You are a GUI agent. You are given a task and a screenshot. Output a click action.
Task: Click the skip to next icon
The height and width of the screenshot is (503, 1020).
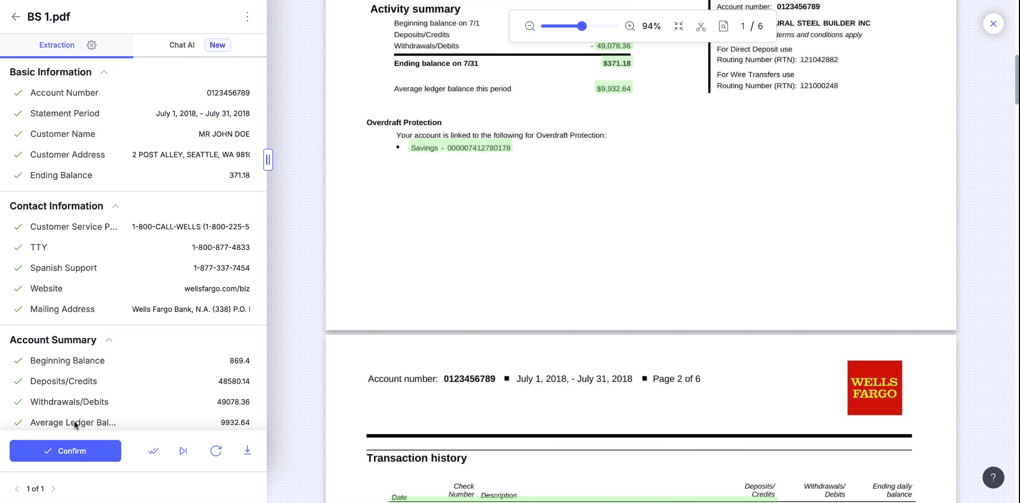pos(183,451)
